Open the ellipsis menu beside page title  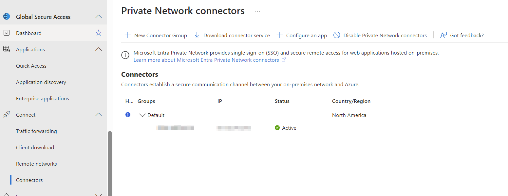pos(257,11)
